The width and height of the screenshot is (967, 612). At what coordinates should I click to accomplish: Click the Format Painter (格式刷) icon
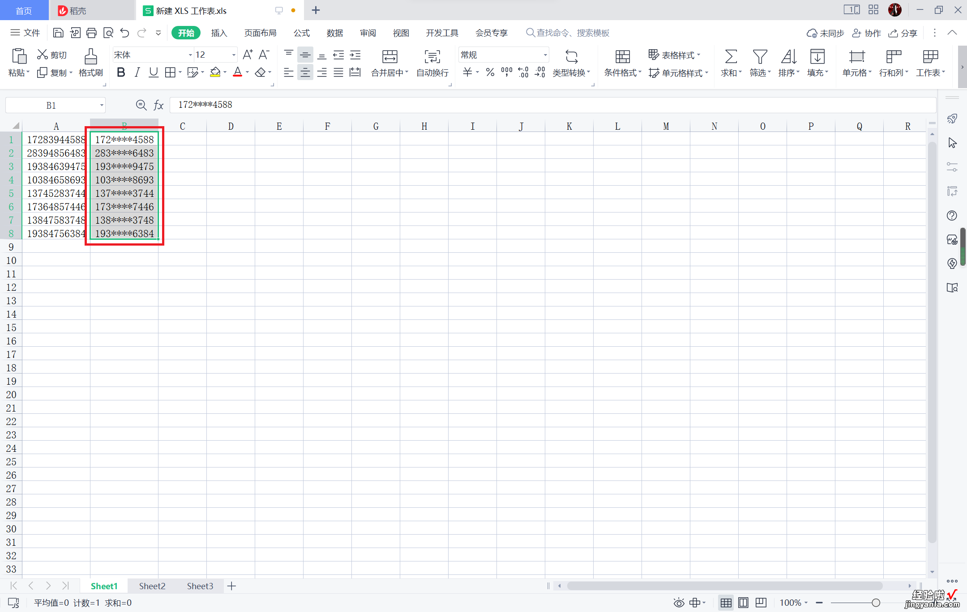click(x=91, y=57)
